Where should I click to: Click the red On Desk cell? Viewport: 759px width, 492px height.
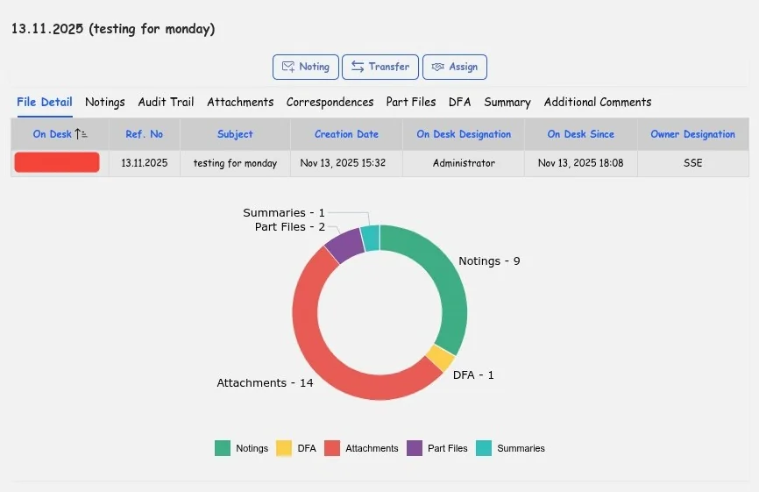tap(57, 162)
